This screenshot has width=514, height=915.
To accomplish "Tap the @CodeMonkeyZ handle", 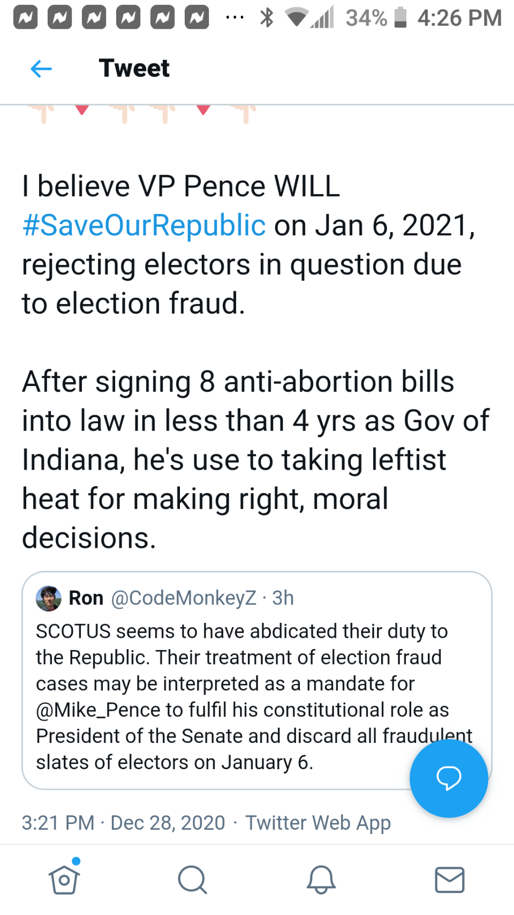I will (184, 598).
